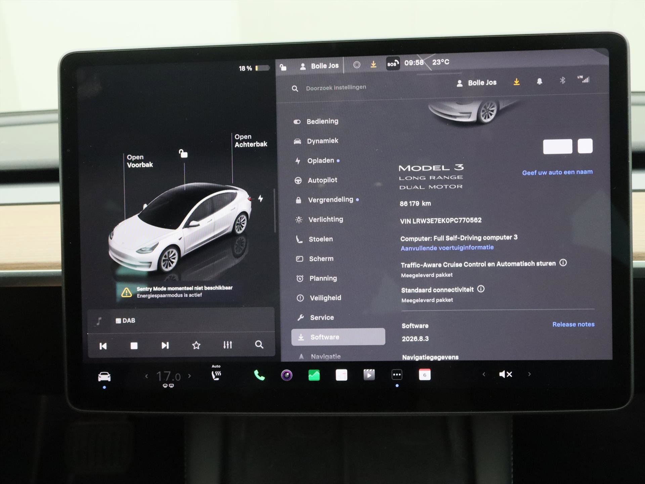This screenshot has height=484, width=645.
Task: Tap the 17.0 temperature display
Action: (168, 376)
